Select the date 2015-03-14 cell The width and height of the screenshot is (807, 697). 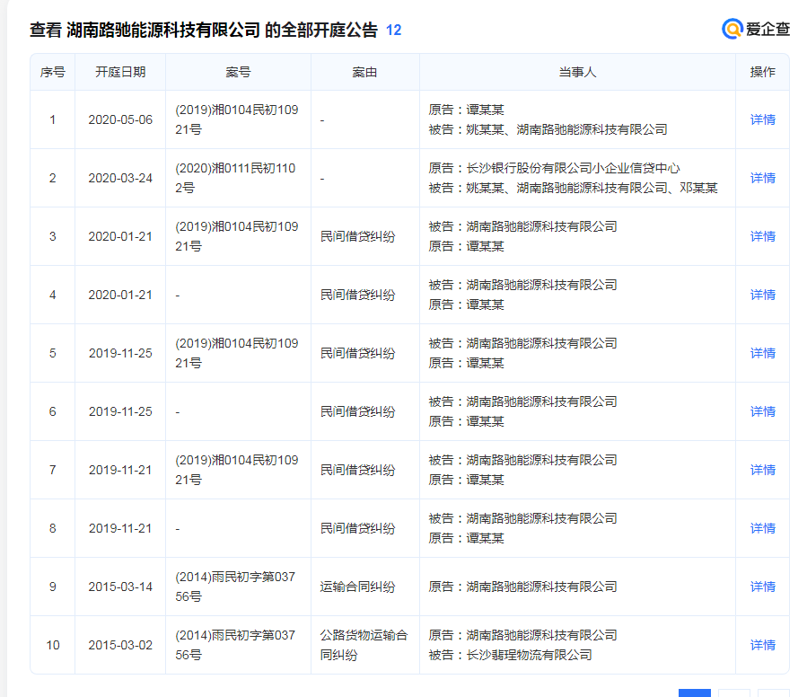(120, 587)
